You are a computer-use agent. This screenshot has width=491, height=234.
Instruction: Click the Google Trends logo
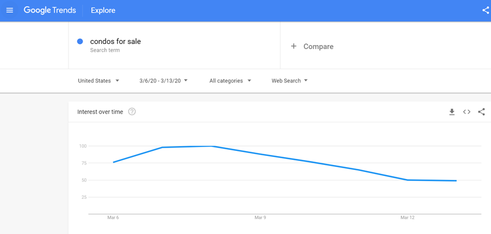[x=50, y=10]
